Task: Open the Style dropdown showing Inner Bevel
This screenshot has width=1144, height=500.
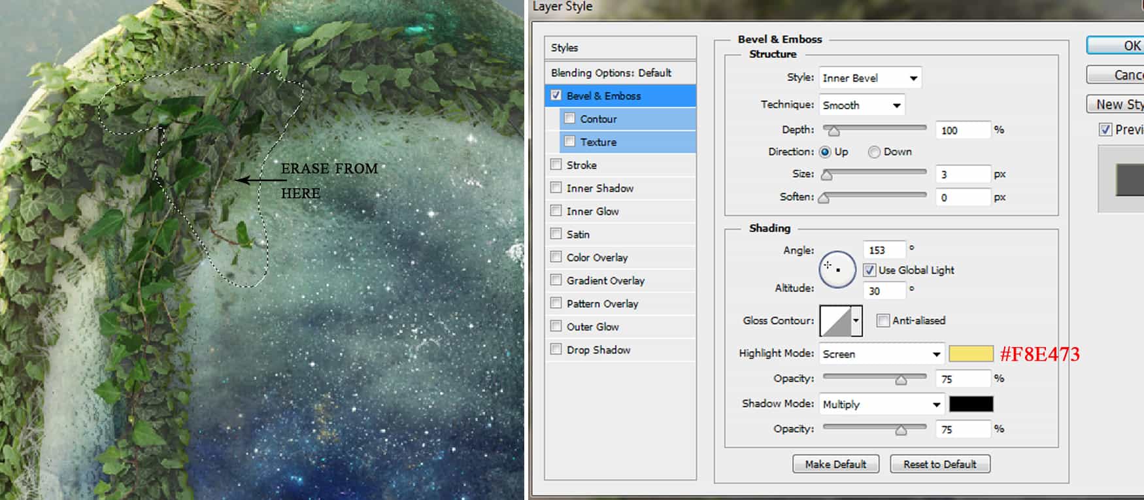Action: tap(869, 78)
